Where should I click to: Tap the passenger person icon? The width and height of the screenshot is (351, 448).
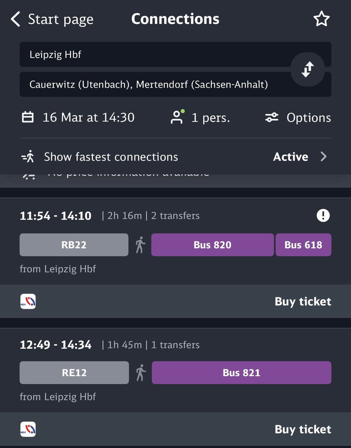tap(177, 117)
